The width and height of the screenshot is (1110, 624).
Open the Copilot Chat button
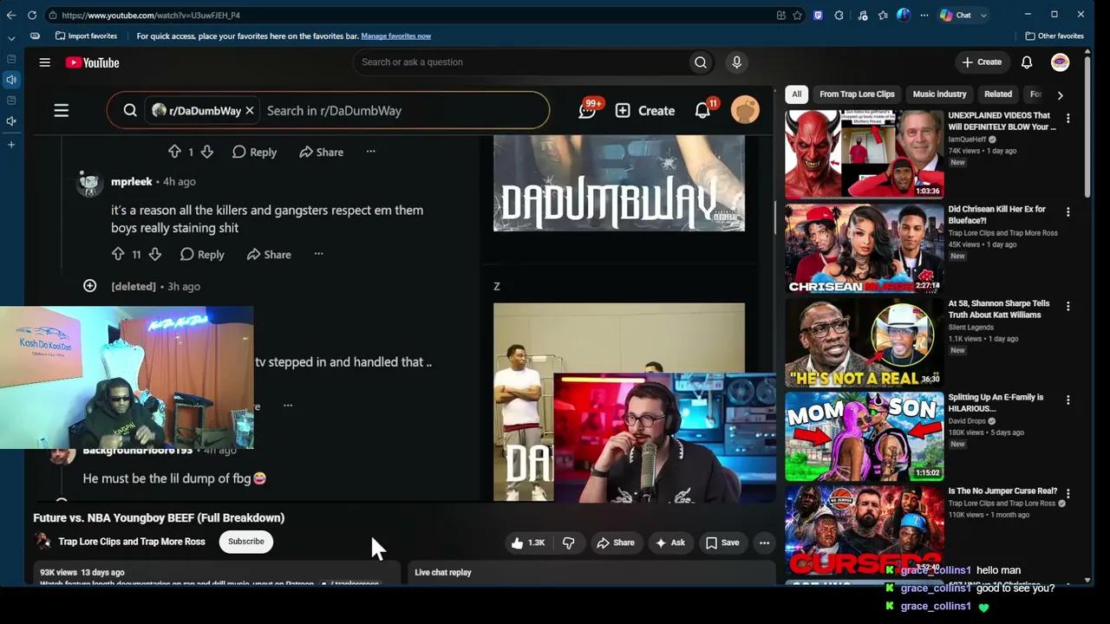[957, 15]
